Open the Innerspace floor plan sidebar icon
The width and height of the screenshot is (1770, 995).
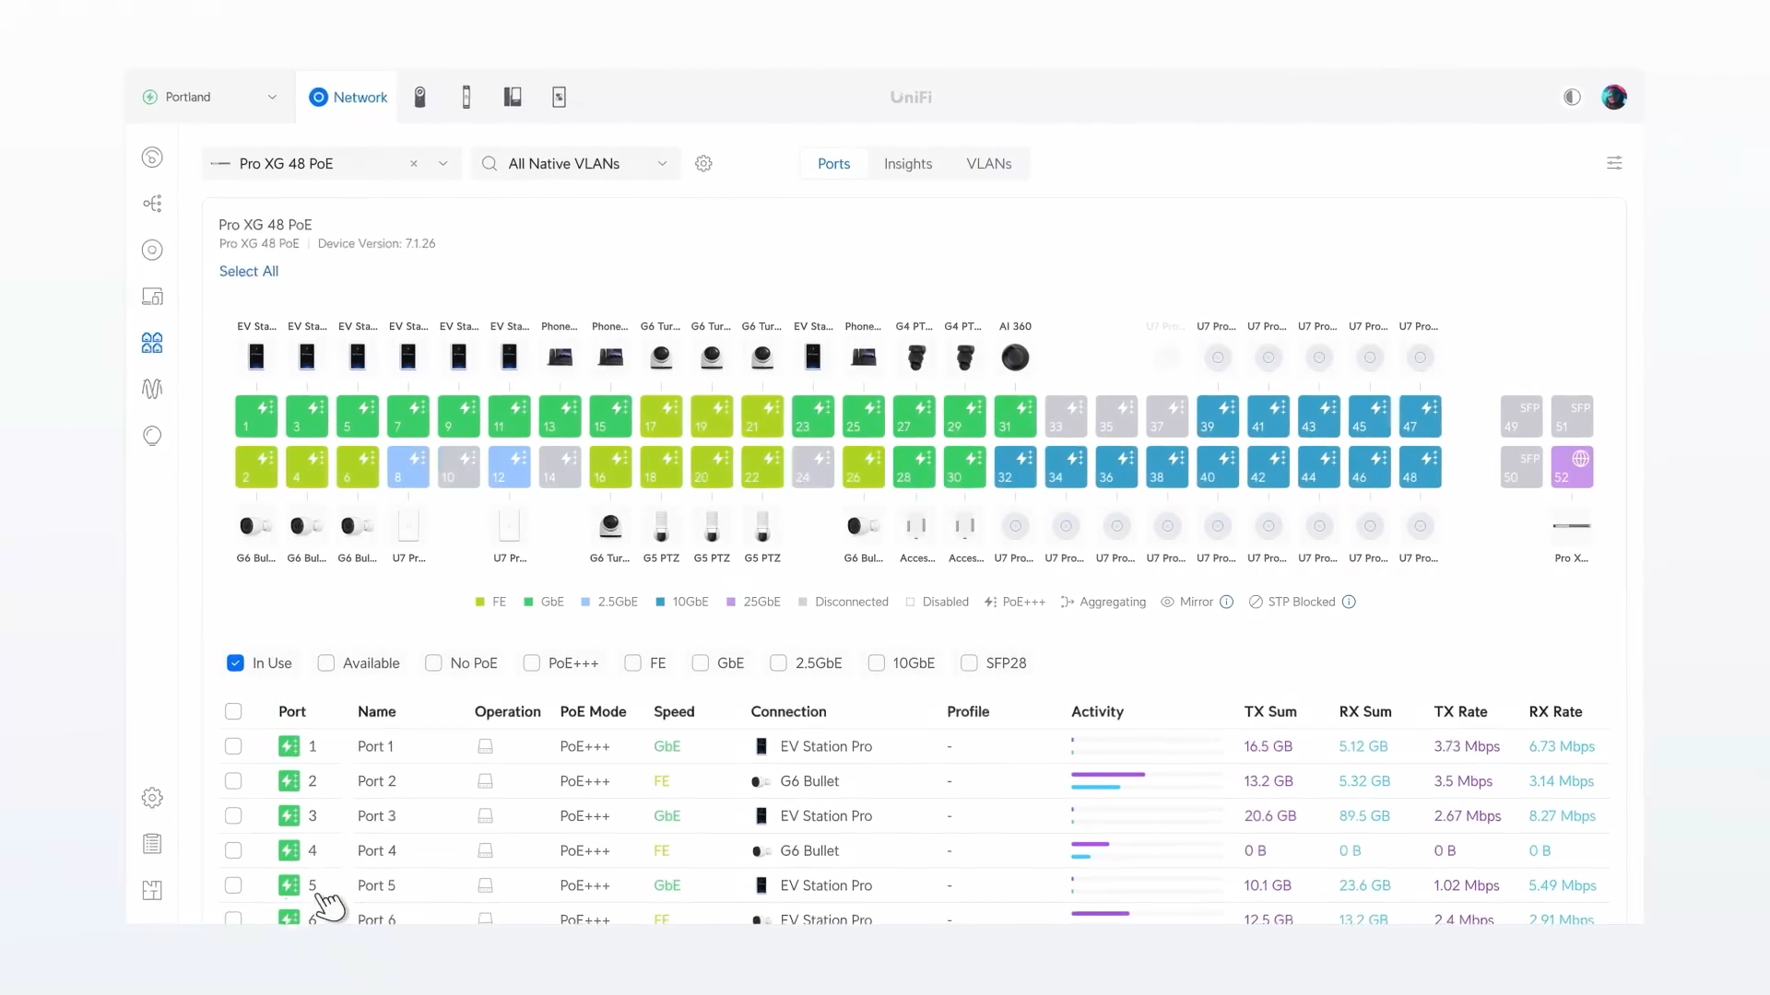click(x=152, y=890)
